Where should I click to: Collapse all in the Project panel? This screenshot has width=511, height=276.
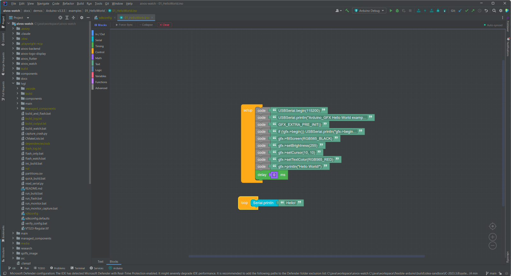click(73, 18)
